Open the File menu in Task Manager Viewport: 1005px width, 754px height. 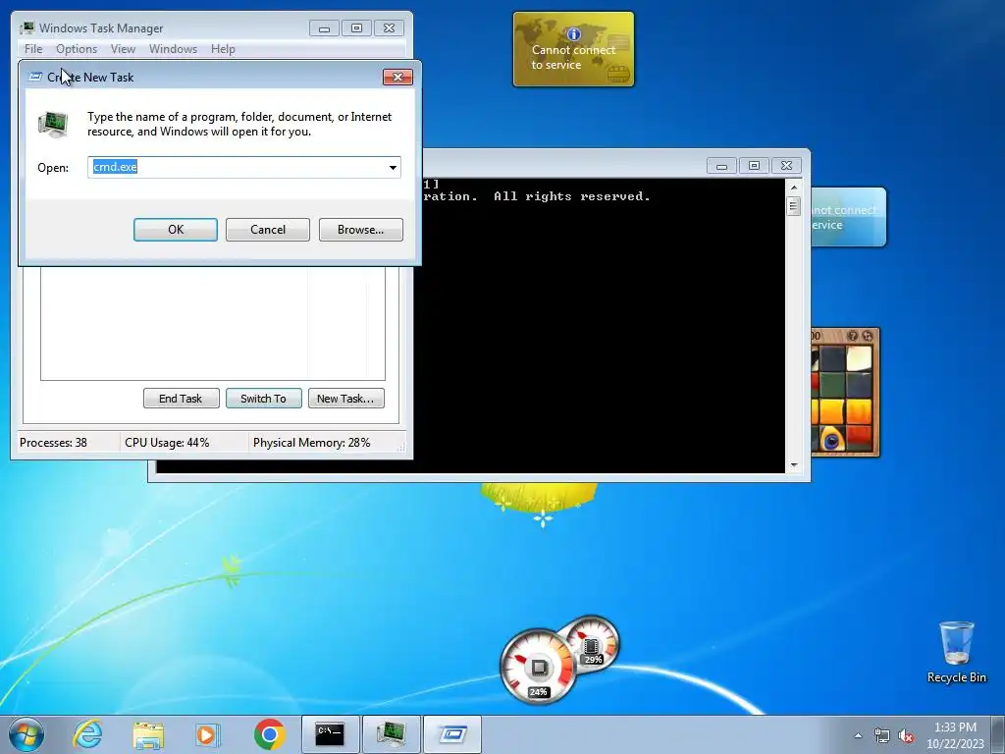pos(33,49)
